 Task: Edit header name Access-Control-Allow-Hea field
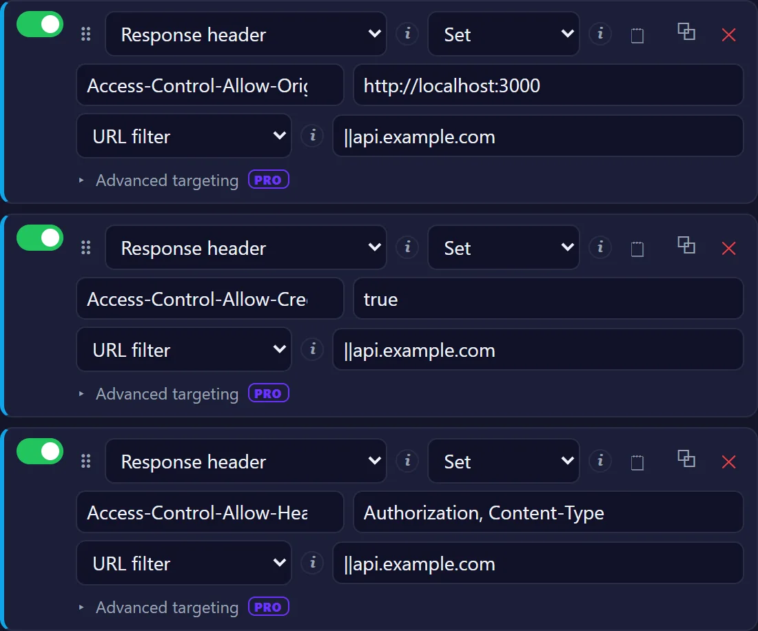[x=209, y=512]
